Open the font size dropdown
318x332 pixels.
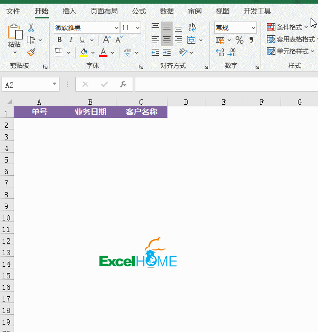tap(138, 28)
